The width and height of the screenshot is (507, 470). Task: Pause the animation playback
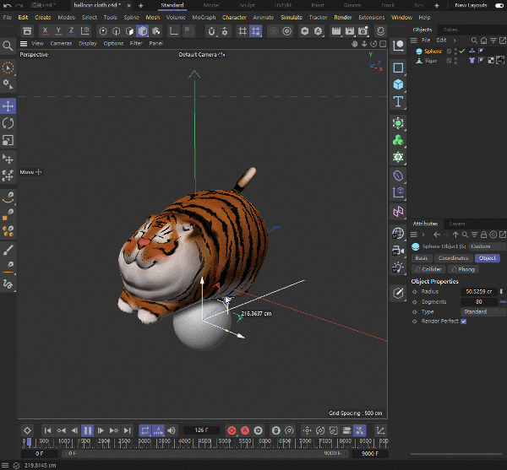[x=87, y=430]
